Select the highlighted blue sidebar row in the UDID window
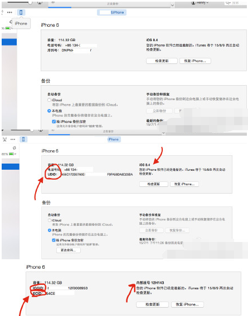The image size is (248, 316). coord(11,166)
